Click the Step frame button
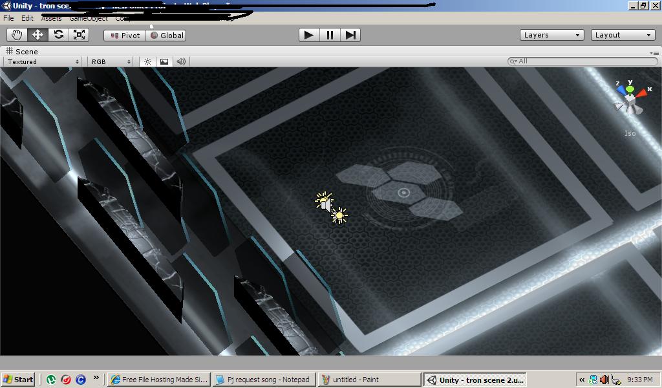Viewport: 662px width, 388px height. tap(350, 35)
